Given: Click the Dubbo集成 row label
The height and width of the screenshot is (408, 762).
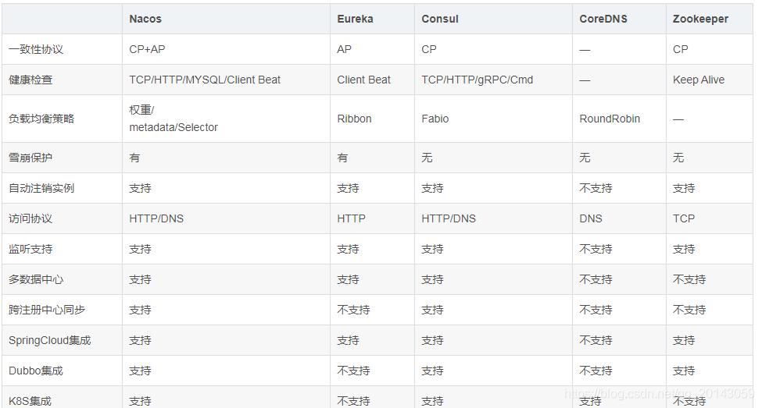Looking at the screenshot, I should (36, 371).
